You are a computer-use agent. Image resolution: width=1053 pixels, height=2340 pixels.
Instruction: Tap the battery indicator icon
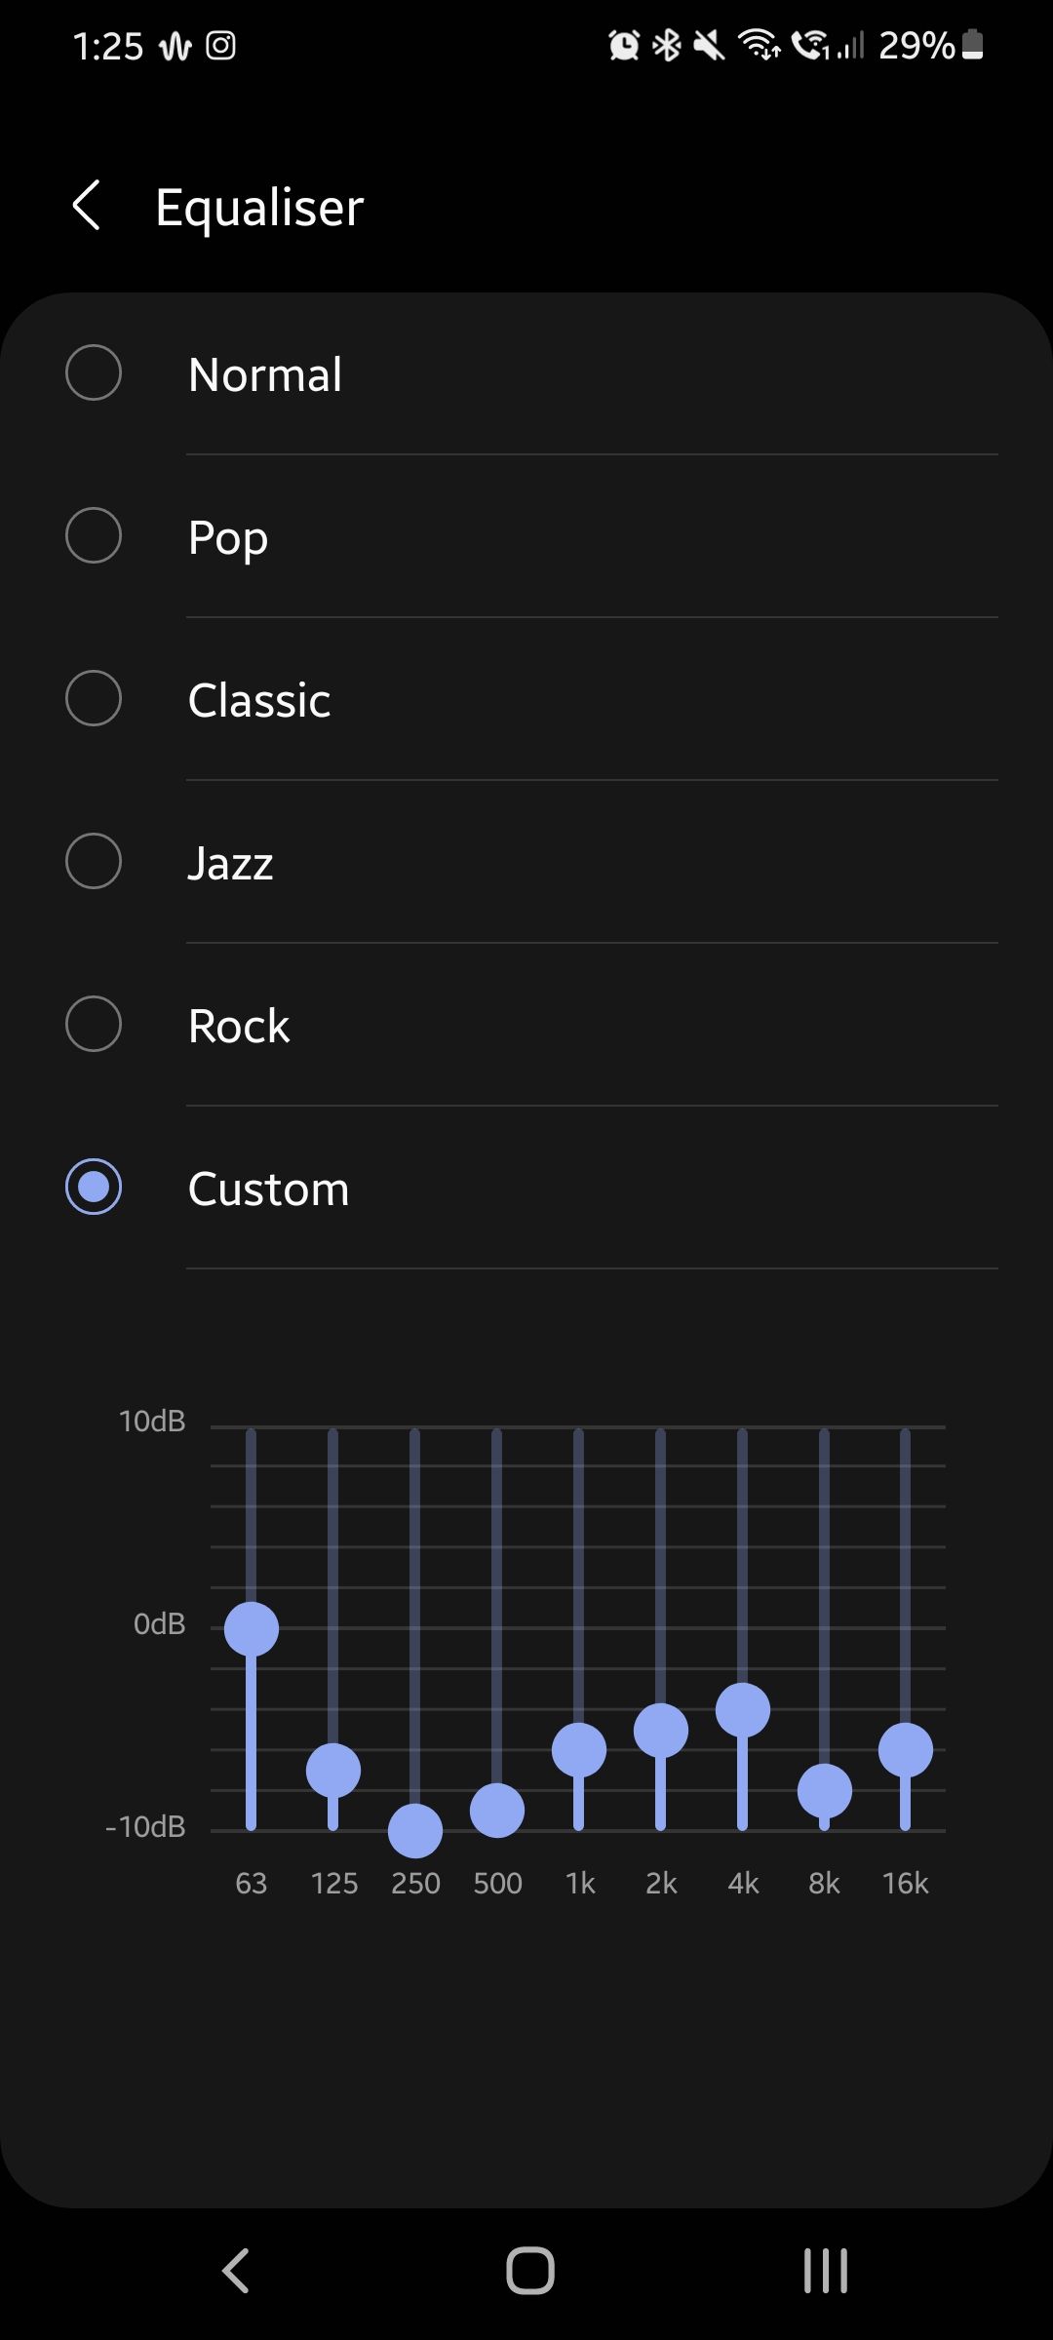[x=972, y=45]
